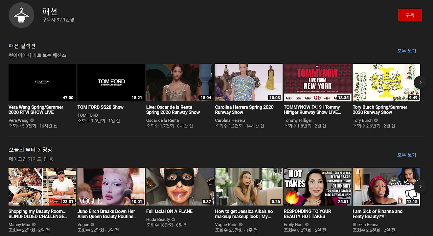
Task: Click the verified badge beside Manny Mua
Action: (x=34, y=225)
